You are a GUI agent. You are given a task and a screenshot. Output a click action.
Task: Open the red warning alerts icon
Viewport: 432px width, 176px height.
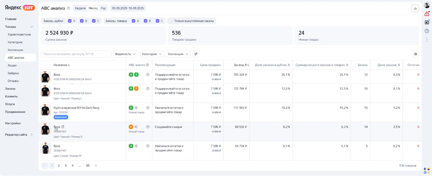pyautogui.click(x=427, y=14)
